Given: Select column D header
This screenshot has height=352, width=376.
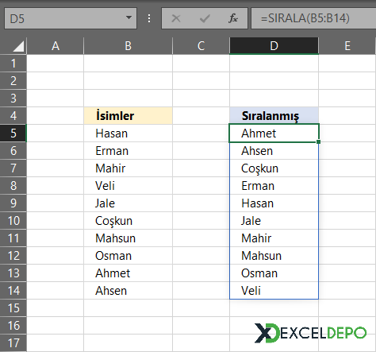Looking at the screenshot, I should [274, 46].
